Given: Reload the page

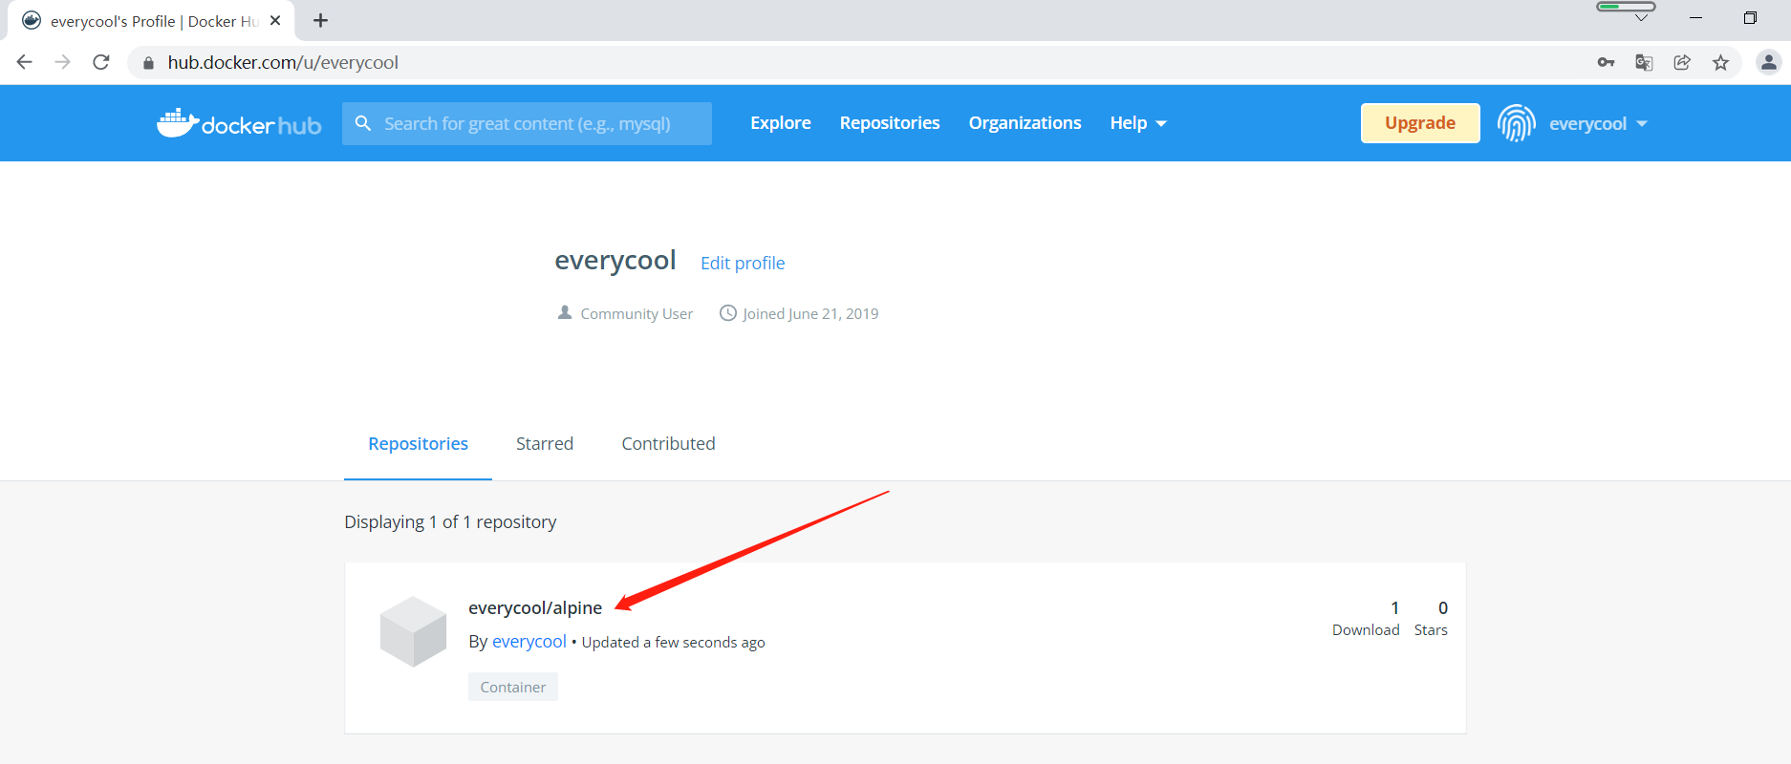Looking at the screenshot, I should point(101,62).
